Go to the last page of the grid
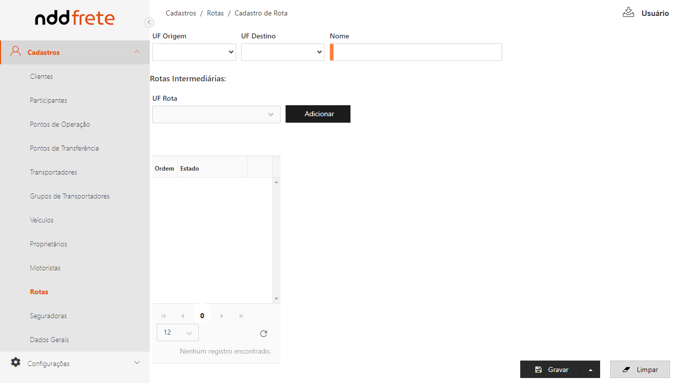This screenshot has height=383, width=683. [242, 316]
